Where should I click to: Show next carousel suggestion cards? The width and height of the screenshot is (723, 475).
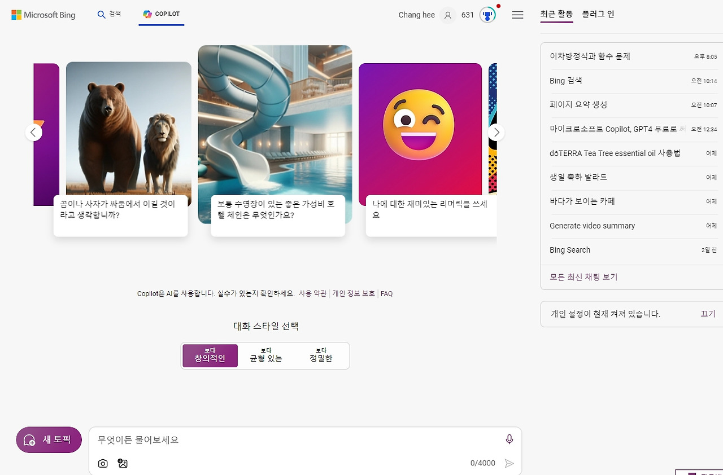coord(496,133)
